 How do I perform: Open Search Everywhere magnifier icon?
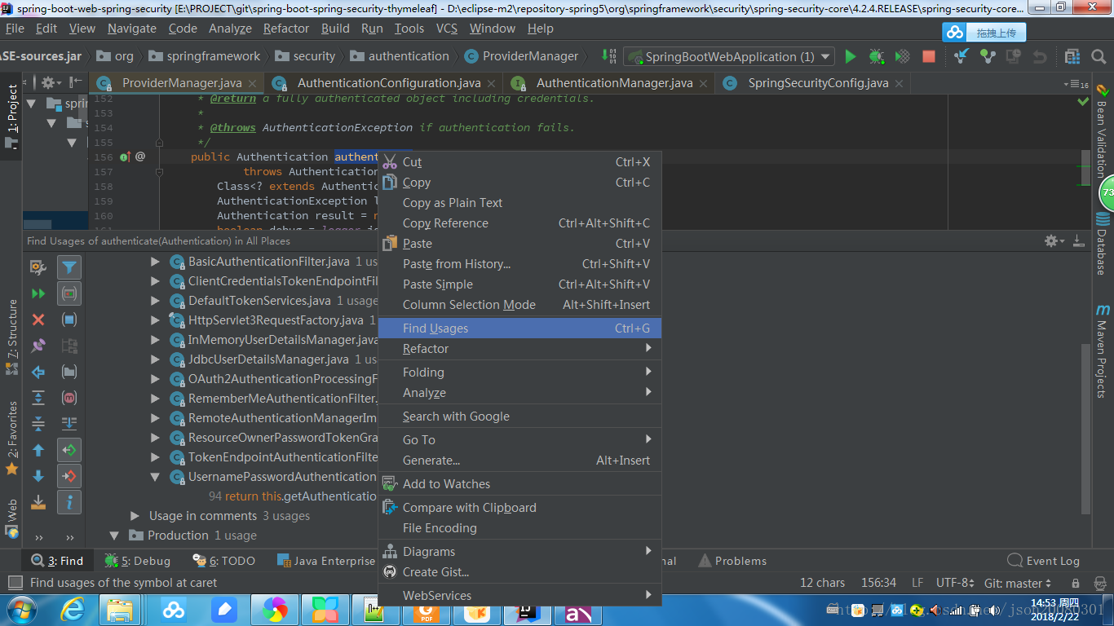[x=1098, y=56]
